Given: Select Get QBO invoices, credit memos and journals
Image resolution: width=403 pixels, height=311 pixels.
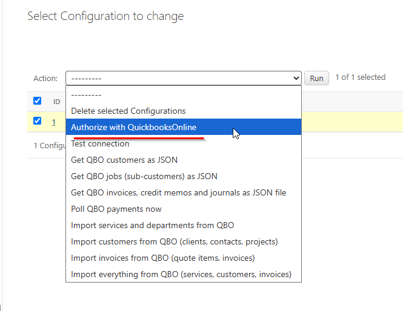Looking at the screenshot, I should click(x=184, y=192).
